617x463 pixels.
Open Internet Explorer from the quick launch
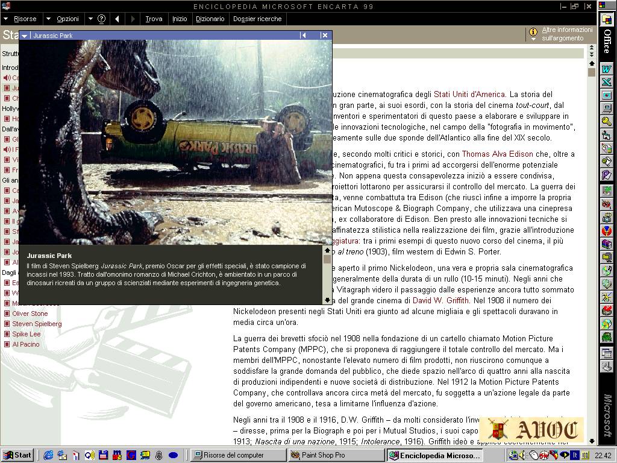[x=48, y=456]
